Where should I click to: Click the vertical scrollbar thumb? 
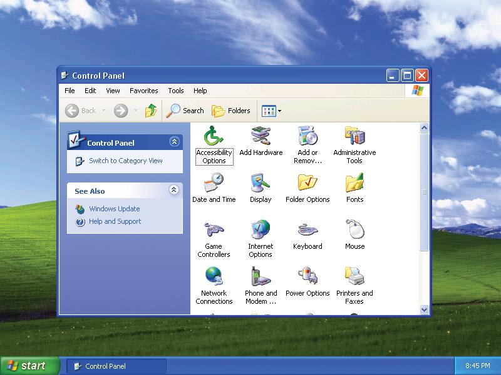pos(424,192)
